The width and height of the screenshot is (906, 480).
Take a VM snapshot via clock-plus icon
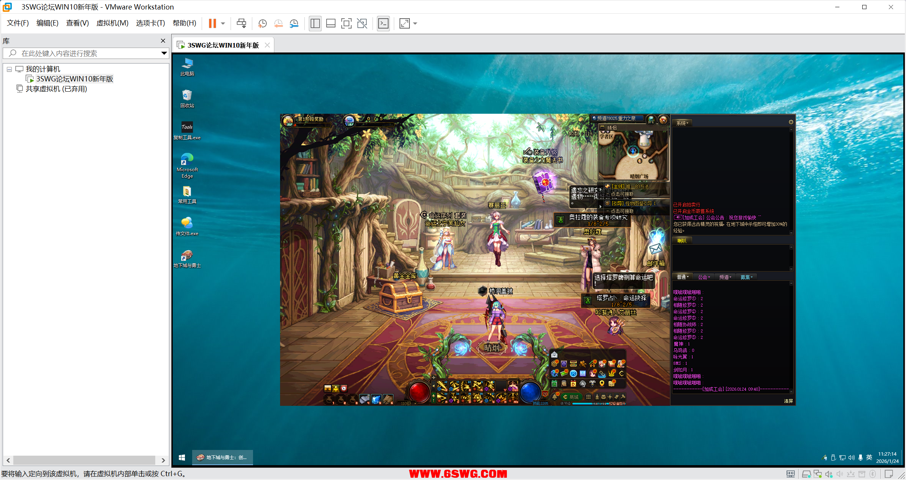click(262, 24)
